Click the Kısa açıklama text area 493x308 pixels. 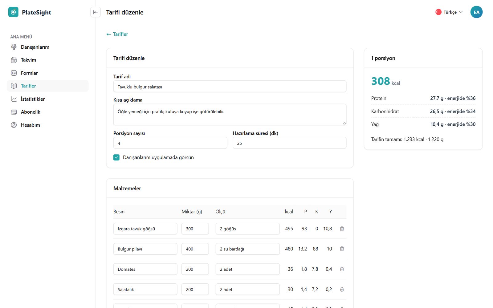(x=230, y=115)
